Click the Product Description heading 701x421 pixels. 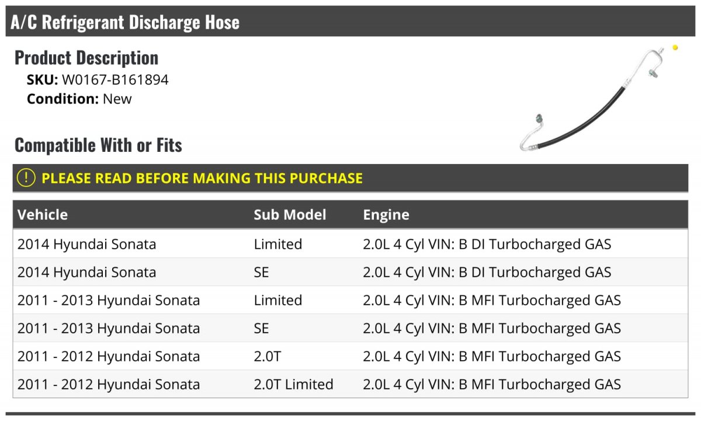click(x=86, y=58)
